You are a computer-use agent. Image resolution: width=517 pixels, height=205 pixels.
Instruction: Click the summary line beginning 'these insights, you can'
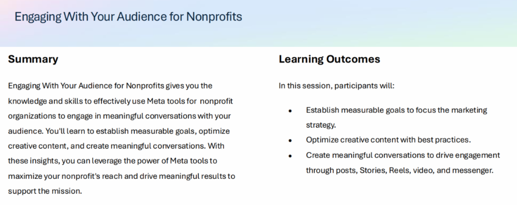pos(112,161)
